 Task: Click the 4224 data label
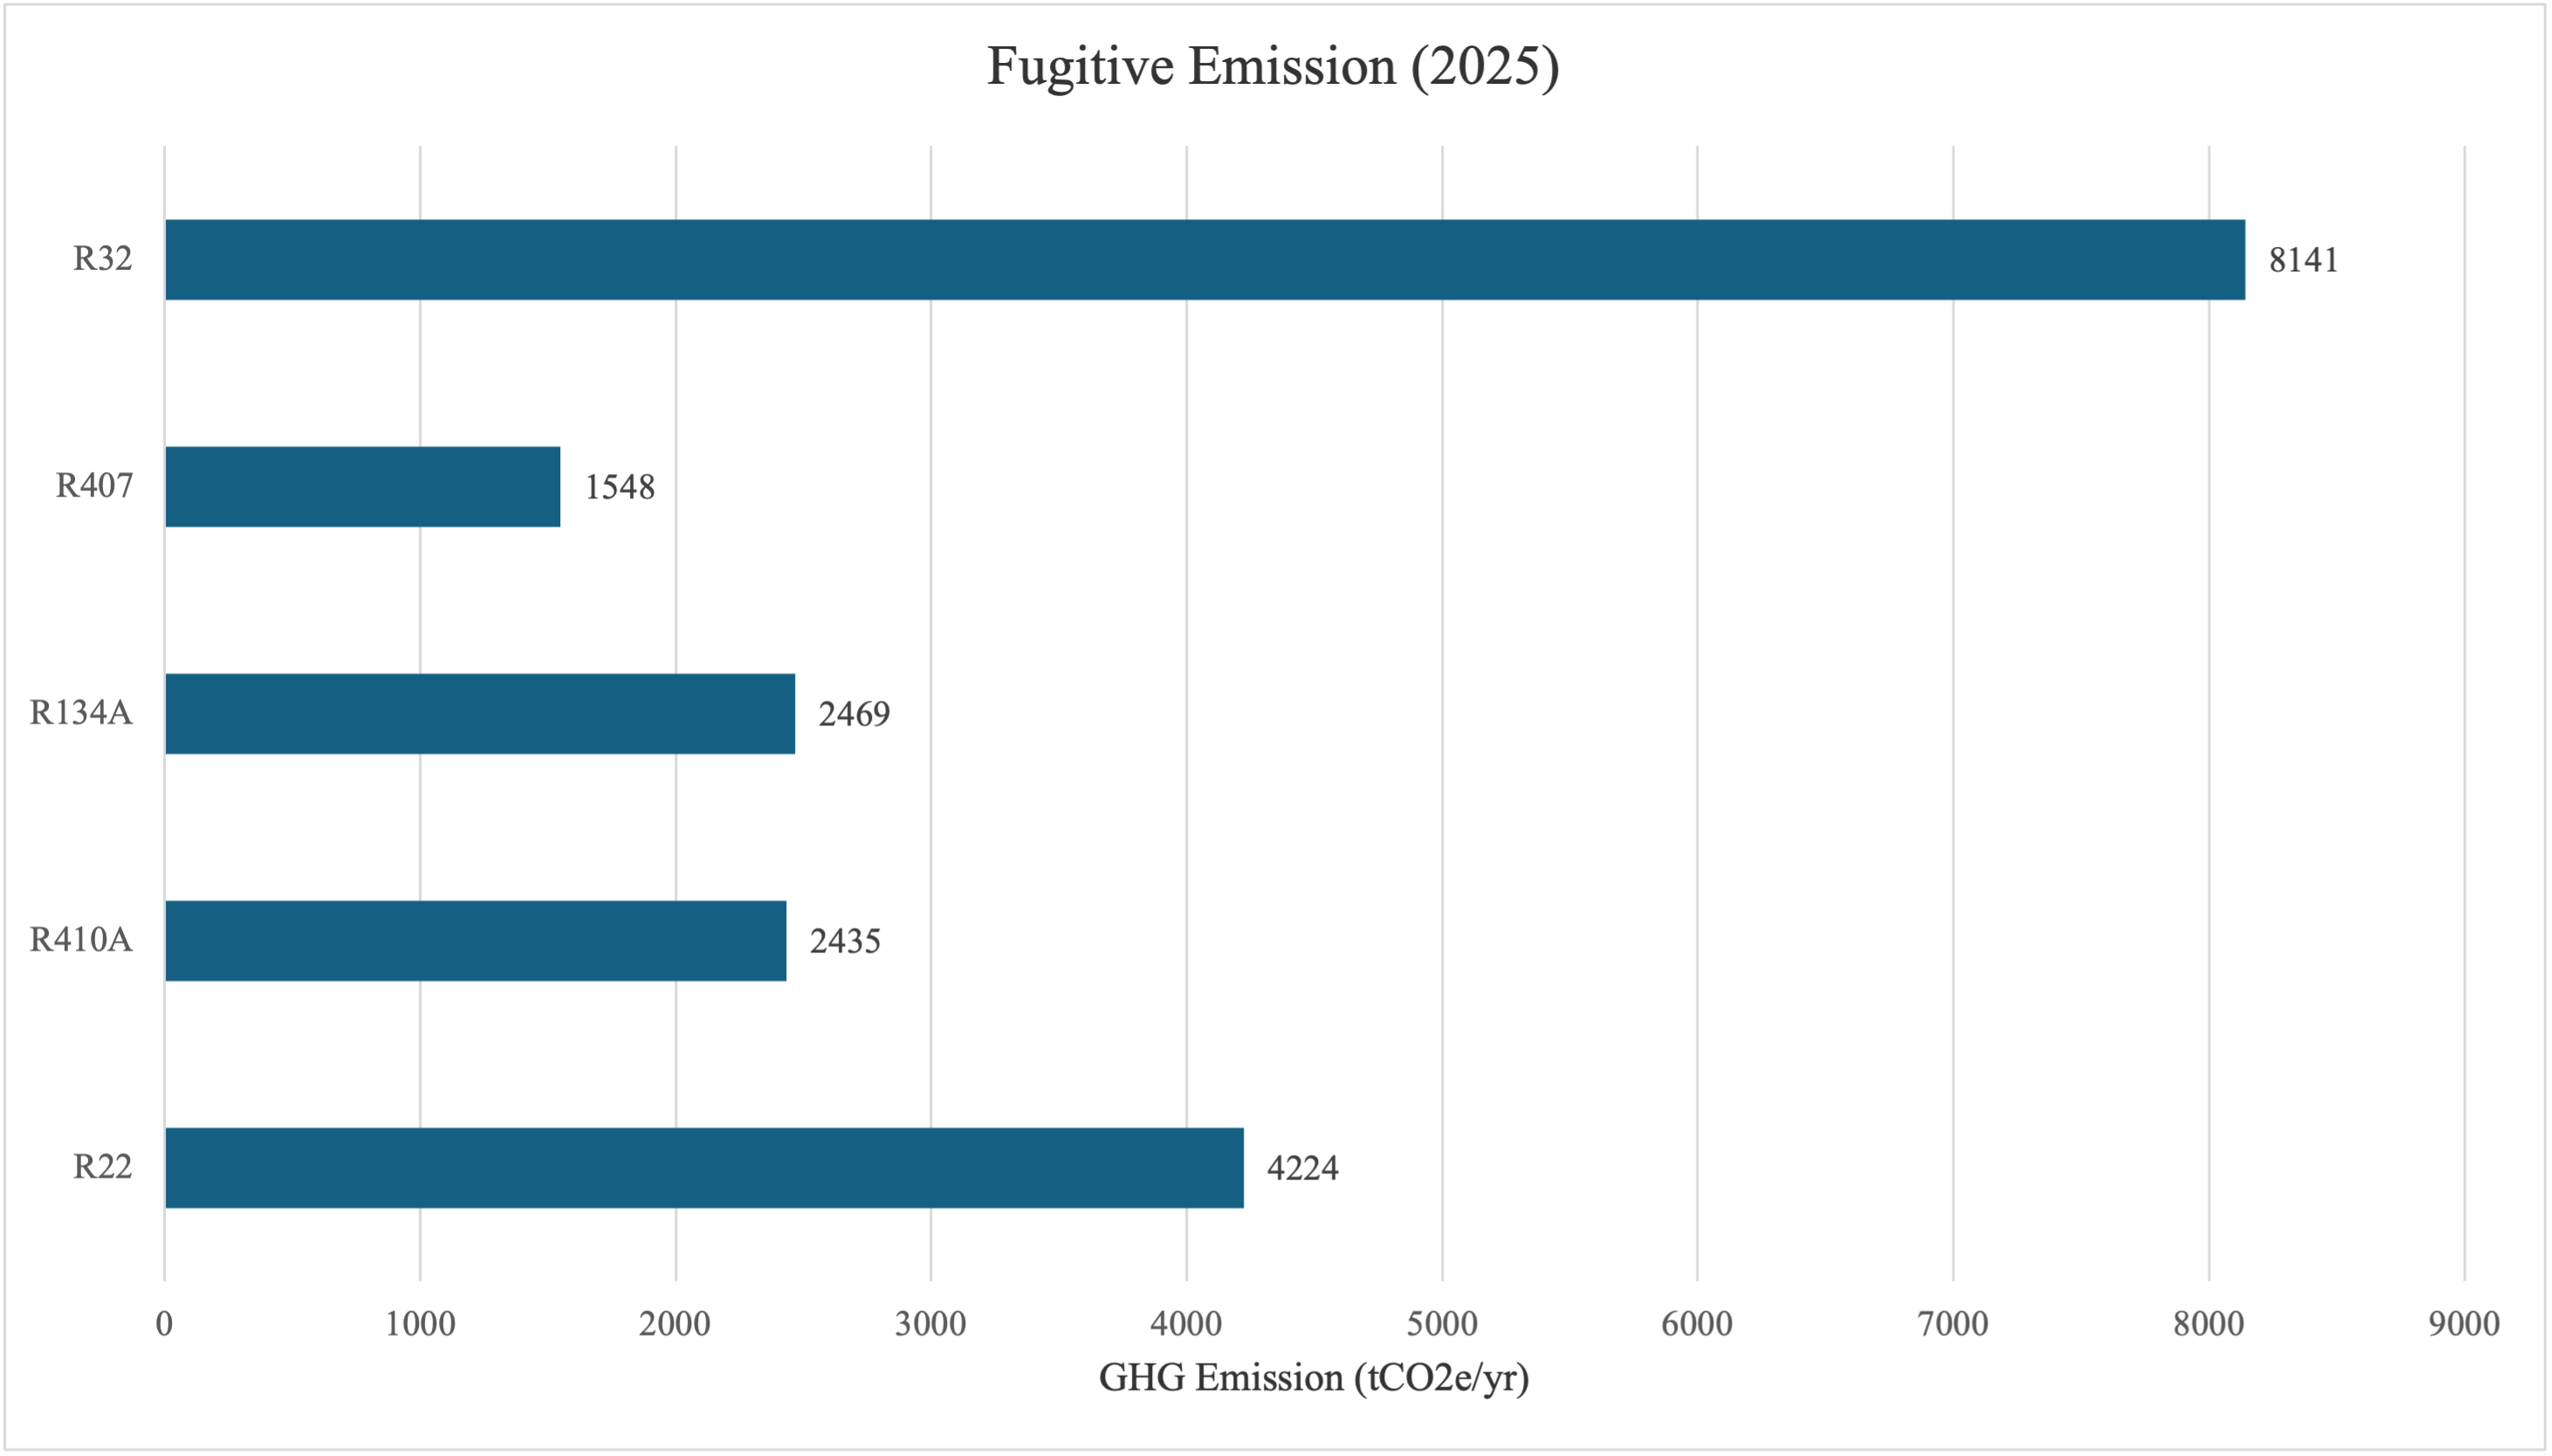[x=1302, y=1169]
